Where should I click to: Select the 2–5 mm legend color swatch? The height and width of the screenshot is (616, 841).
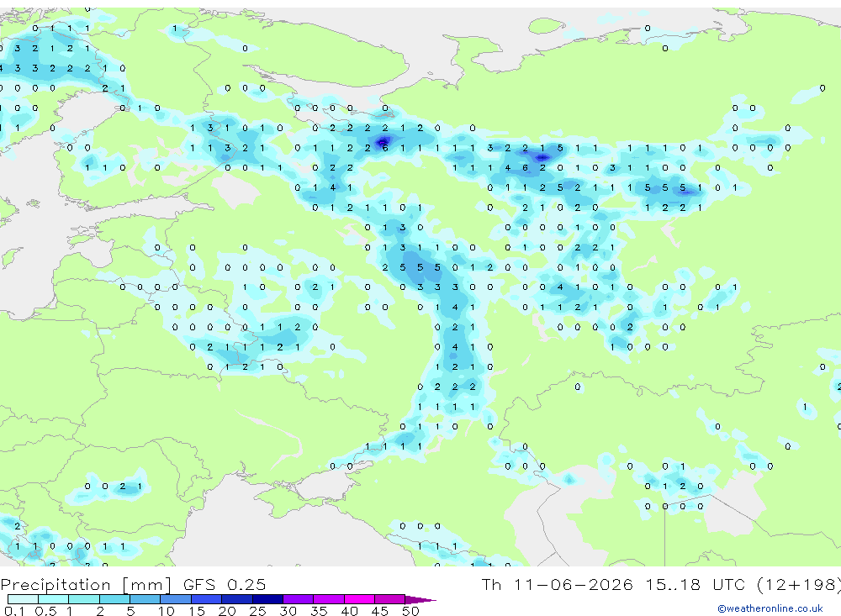coord(114,599)
